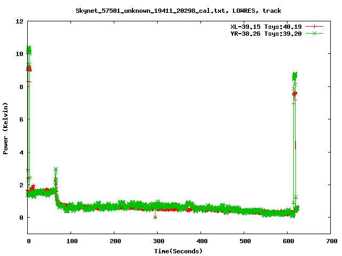Click the plot title Skynet_57501_unknown_19411_20298_cal.txt
This screenshot has height=256, width=342.
coord(178,11)
